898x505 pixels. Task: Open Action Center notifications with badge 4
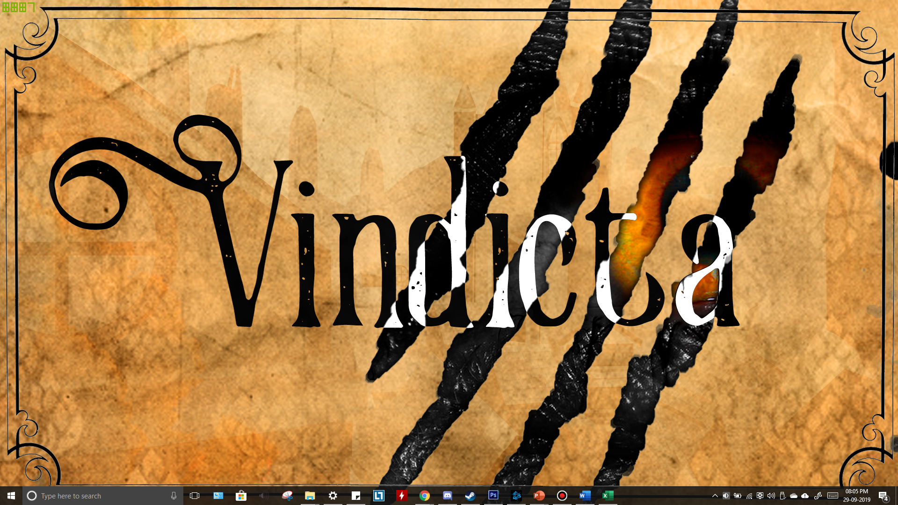click(x=883, y=496)
